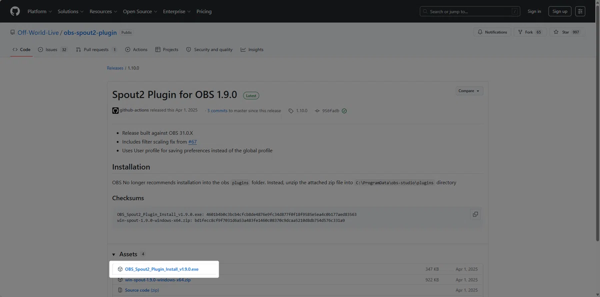Open the Issues tab
600x297 pixels.
click(x=53, y=50)
